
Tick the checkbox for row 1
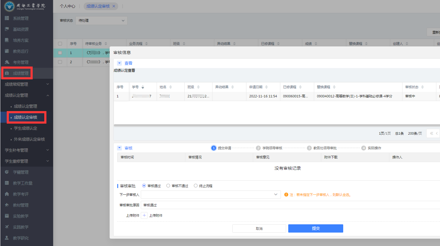pyautogui.click(x=60, y=53)
